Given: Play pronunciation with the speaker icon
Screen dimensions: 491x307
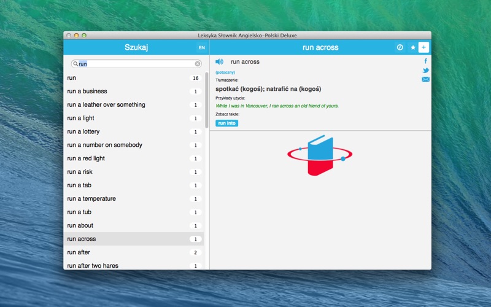Looking at the screenshot, I should tap(219, 62).
